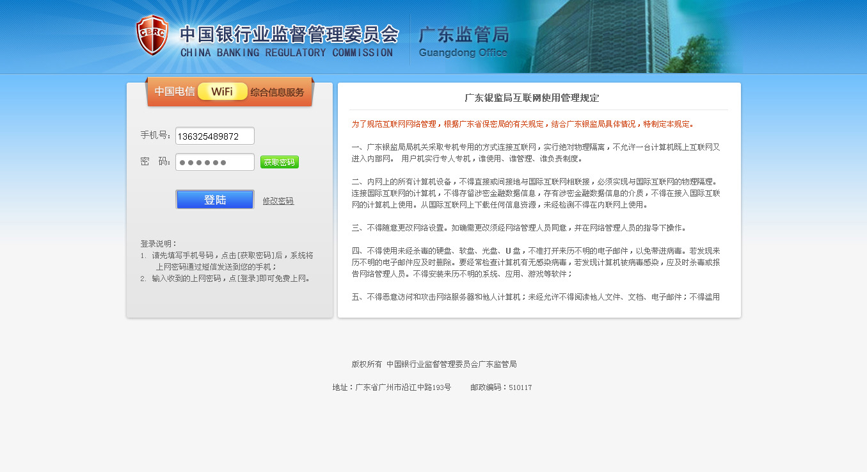Screen dimensions: 867x472
Task: Click the 中国电信 label in banner
Action: point(175,92)
